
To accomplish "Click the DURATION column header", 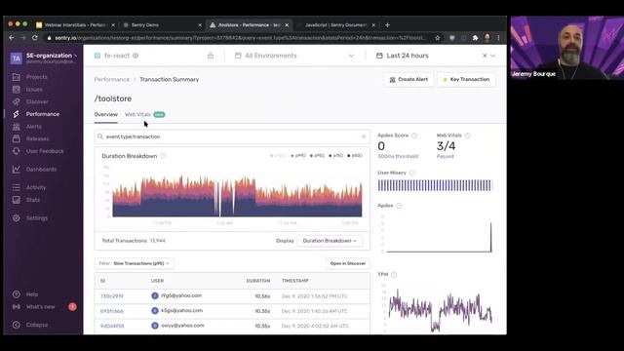I will click(x=257, y=281).
